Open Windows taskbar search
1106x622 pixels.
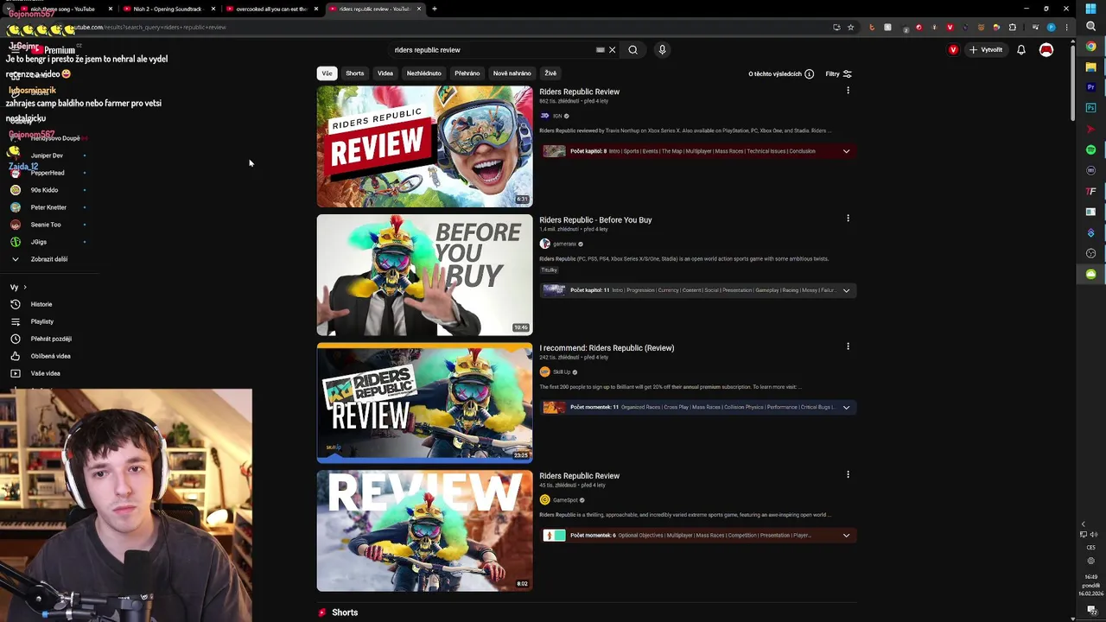(x=1090, y=27)
